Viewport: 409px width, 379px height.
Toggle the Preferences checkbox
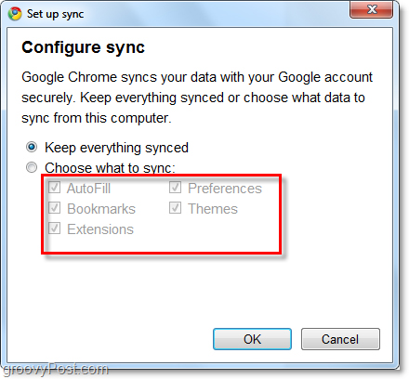pos(175,188)
